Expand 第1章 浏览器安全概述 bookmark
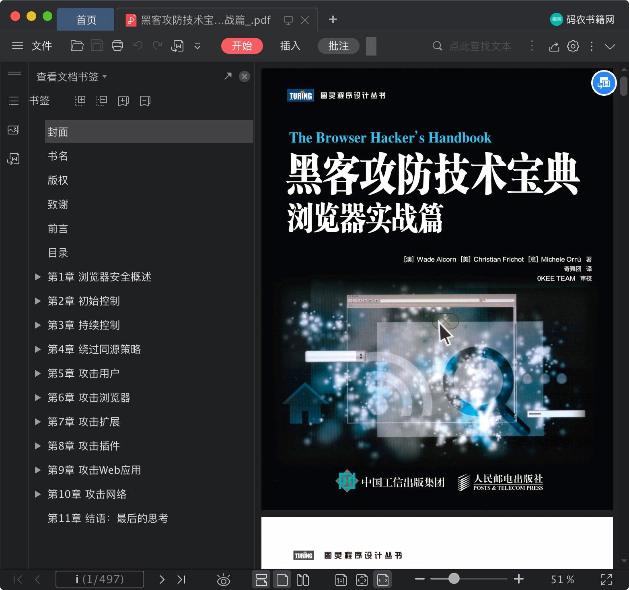Screen dimensions: 629x590 38,277
